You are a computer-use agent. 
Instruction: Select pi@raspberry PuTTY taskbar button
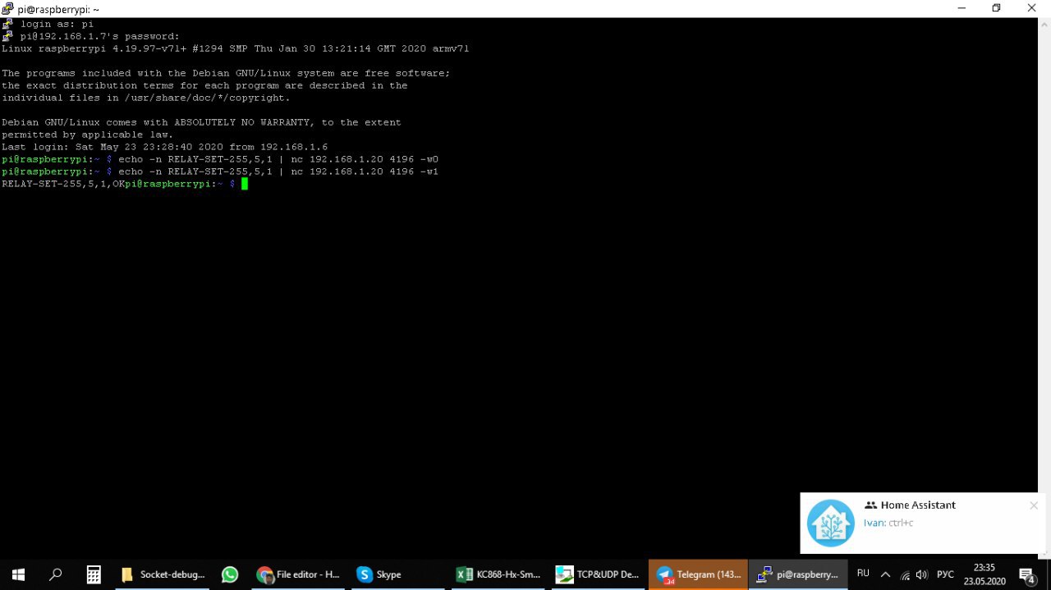797,574
